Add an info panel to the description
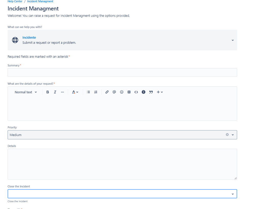This screenshot has width=261, height=209. [144, 92]
